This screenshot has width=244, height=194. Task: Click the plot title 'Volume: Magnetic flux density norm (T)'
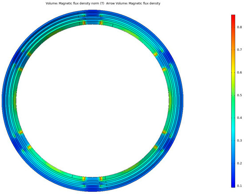pyautogui.click(x=75, y=3)
